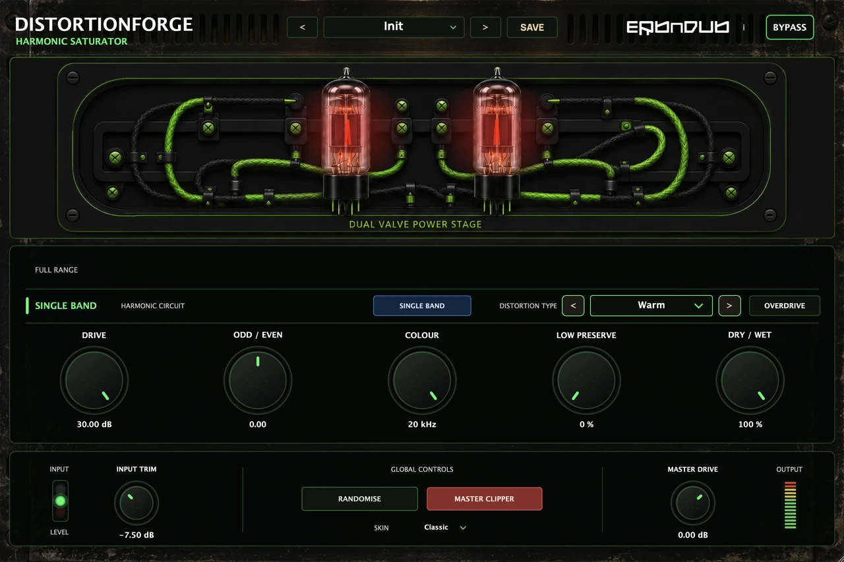The height and width of the screenshot is (562, 844).
Task: Click the LOW PRESERVE knob
Action: click(586, 380)
